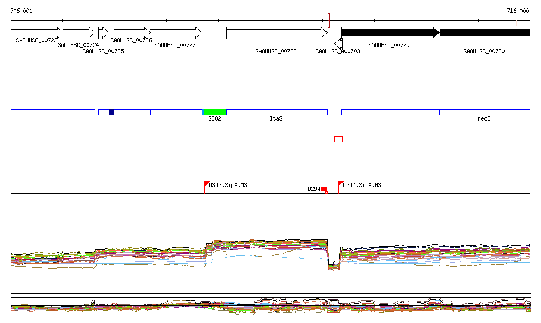Click the S282 label

tap(214, 119)
